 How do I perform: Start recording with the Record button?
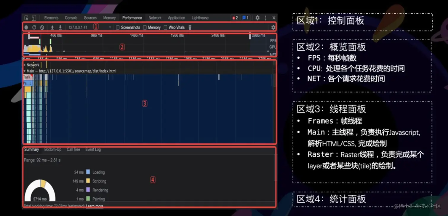click(26, 27)
